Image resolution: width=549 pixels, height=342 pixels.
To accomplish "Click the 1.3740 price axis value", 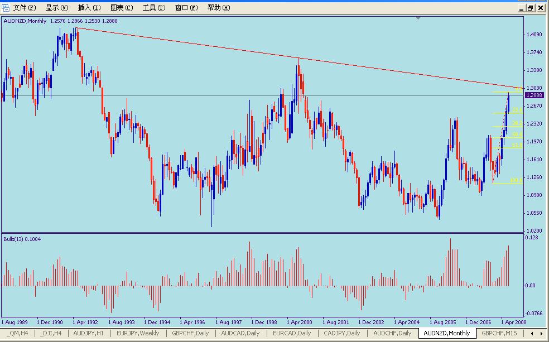I will [534, 52].
